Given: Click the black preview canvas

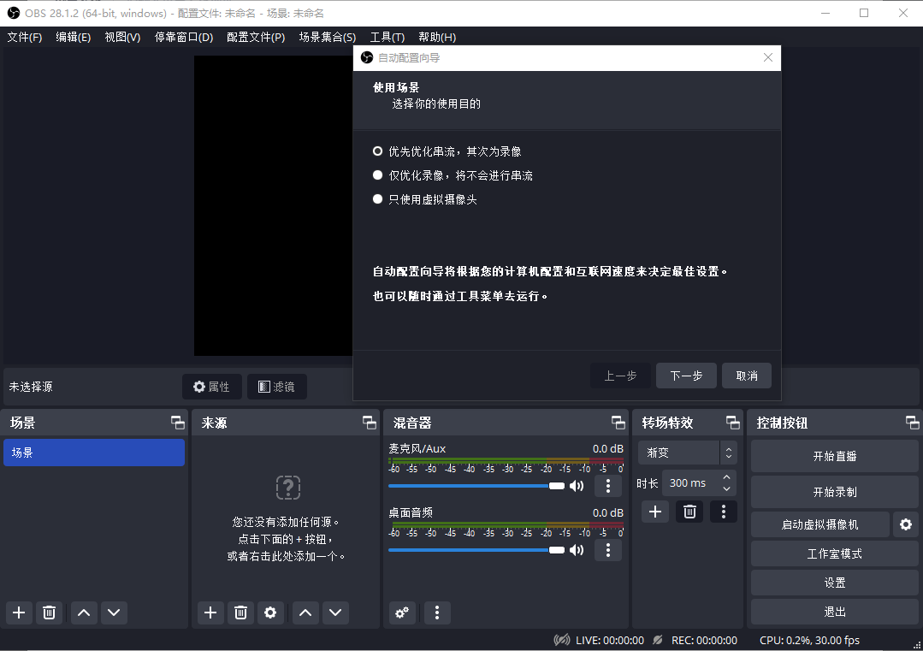Looking at the screenshot, I should click(274, 205).
